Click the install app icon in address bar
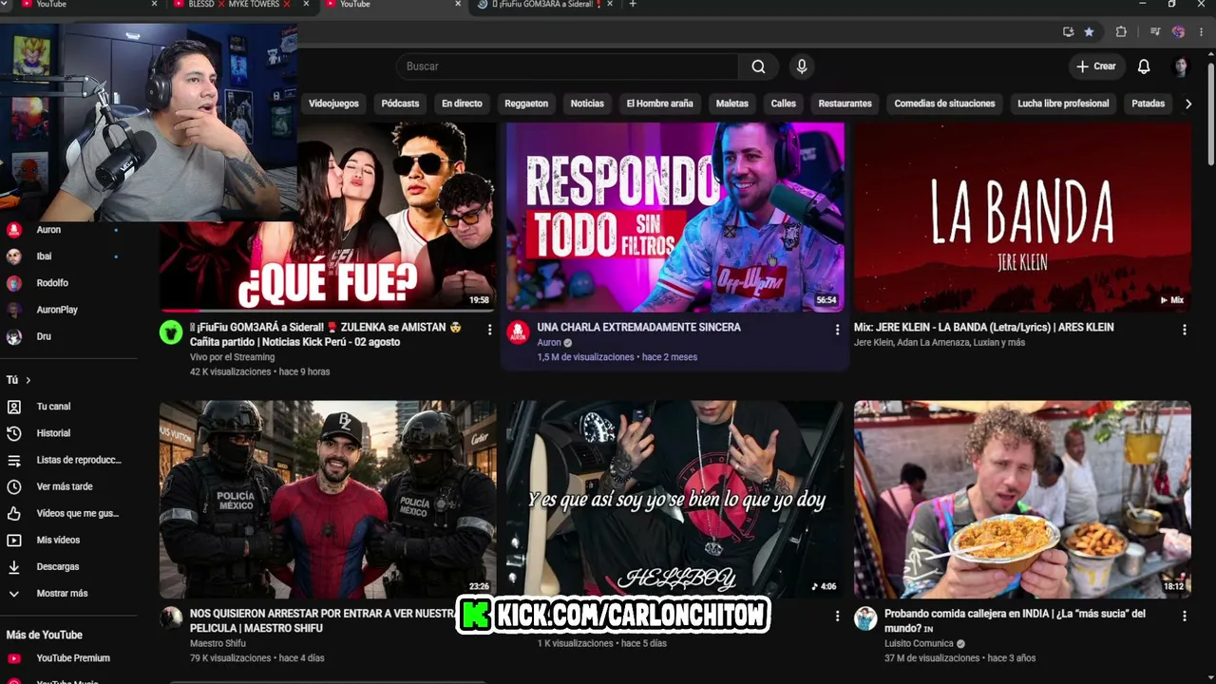Screen dimensions: 1216x684 click(x=1068, y=31)
